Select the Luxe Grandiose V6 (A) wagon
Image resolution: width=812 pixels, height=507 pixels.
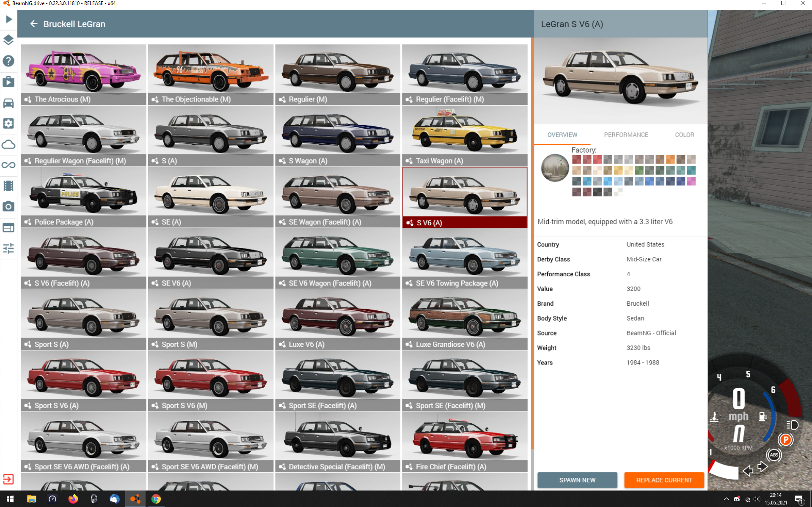465,320
